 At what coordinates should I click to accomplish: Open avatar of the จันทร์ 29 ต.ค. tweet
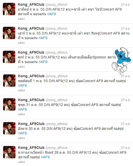tap(9, 152)
